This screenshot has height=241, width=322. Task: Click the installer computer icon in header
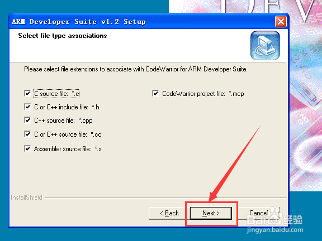265,46
